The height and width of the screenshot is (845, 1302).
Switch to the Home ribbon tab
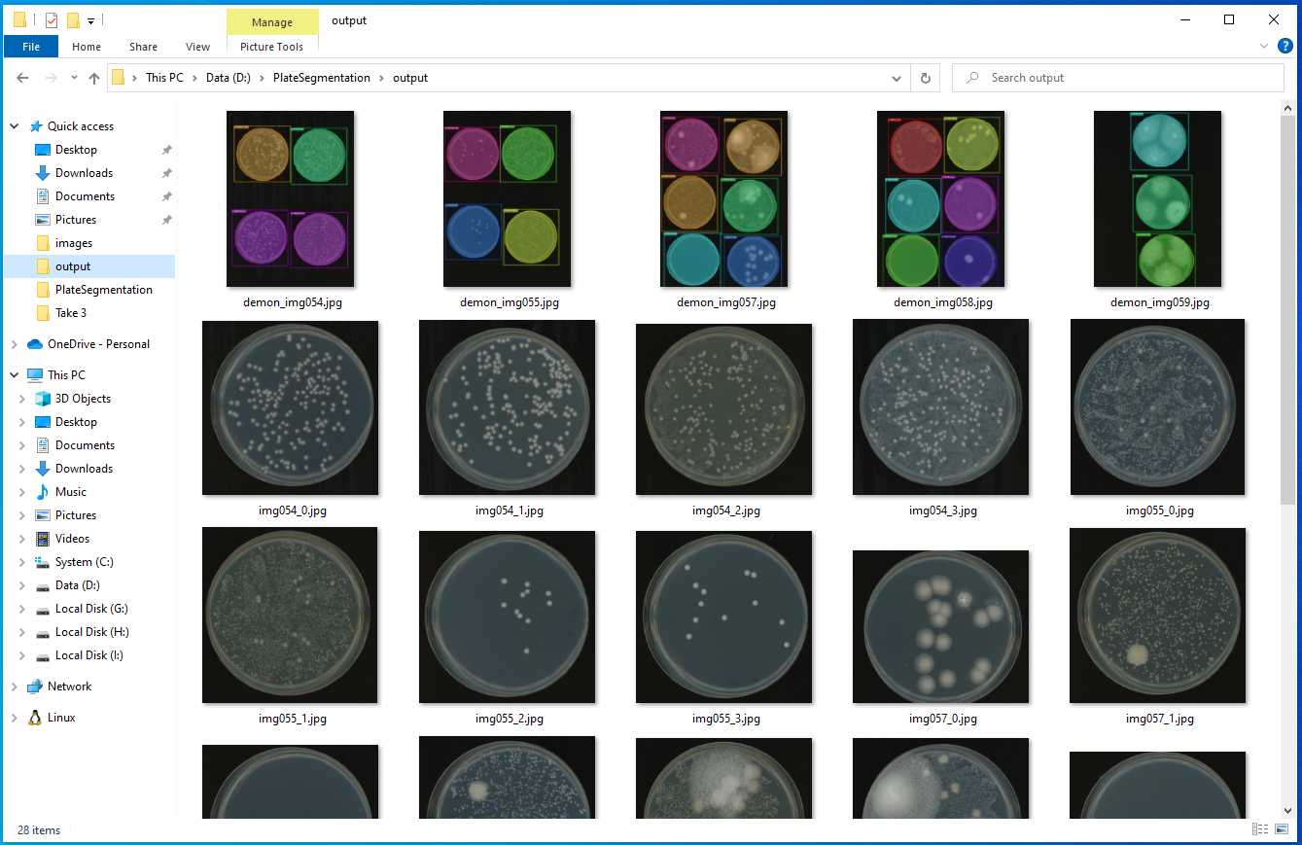click(x=87, y=47)
